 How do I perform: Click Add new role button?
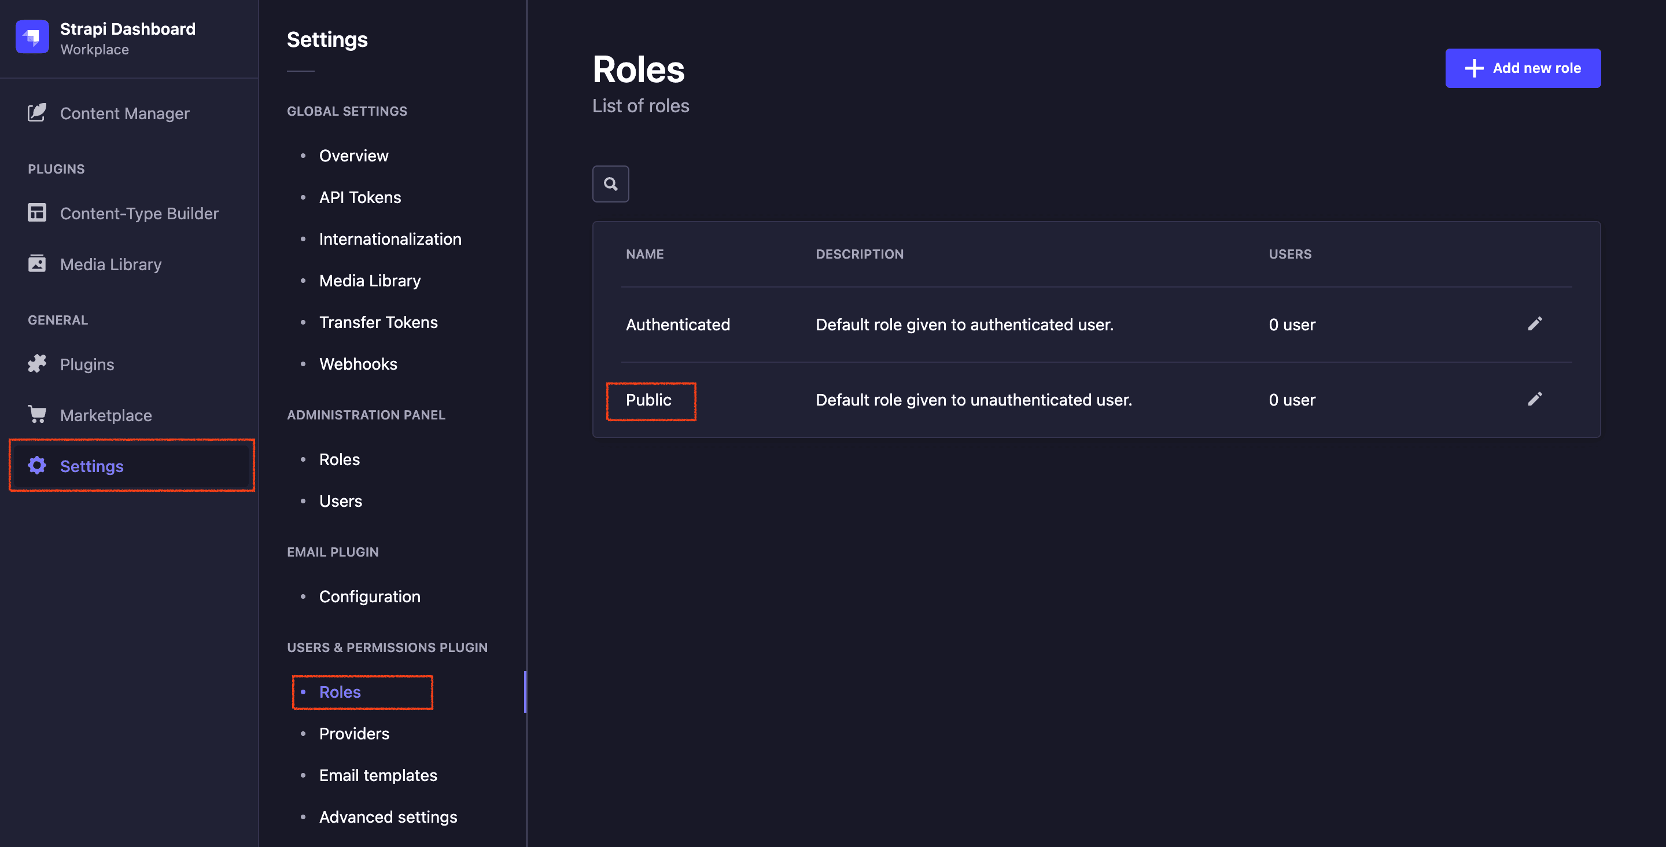tap(1523, 68)
